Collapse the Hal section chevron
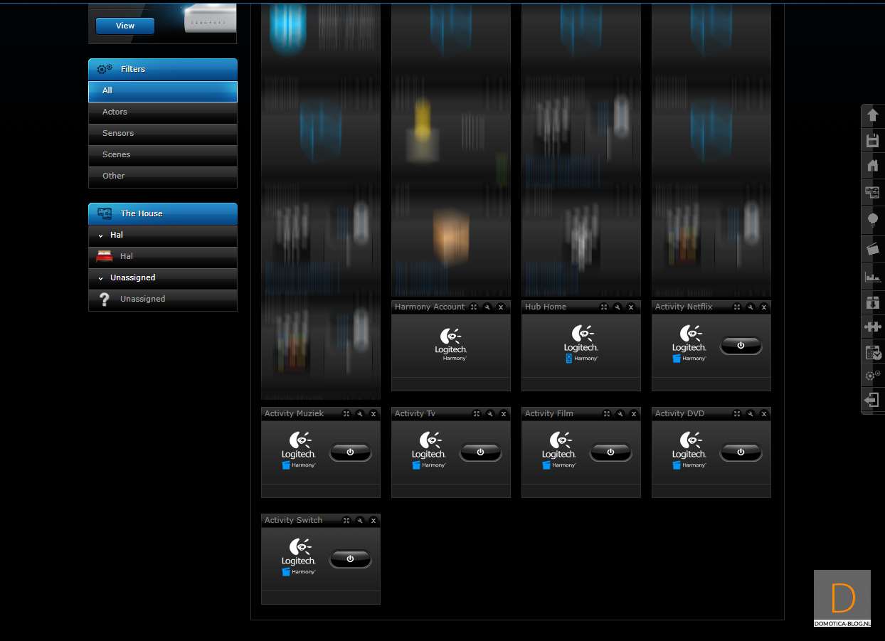The width and height of the screenshot is (885, 641). pos(101,235)
